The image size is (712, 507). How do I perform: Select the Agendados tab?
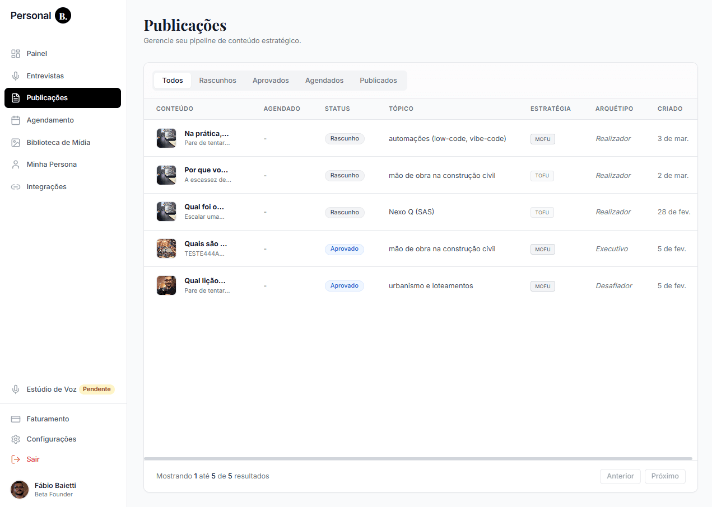(x=324, y=81)
